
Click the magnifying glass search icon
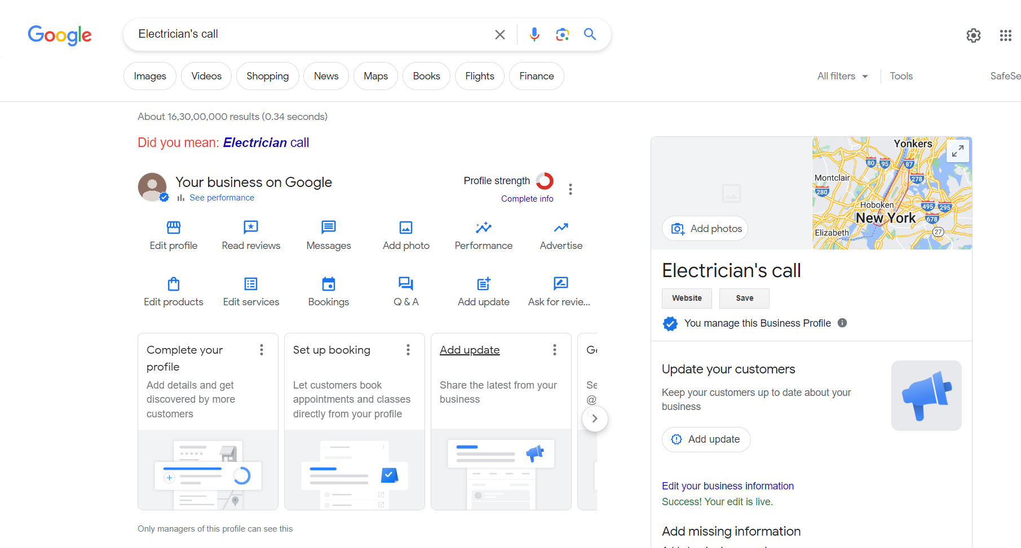coord(590,34)
